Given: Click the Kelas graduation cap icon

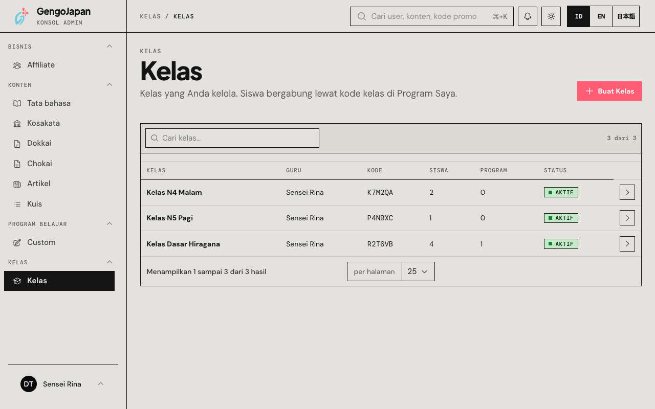Looking at the screenshot, I should point(17,281).
